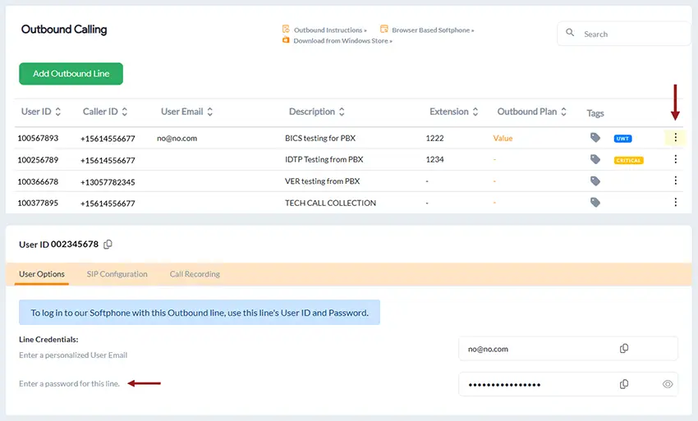This screenshot has height=421, width=698.
Task: Switch to the User Options tab
Action: (42, 274)
